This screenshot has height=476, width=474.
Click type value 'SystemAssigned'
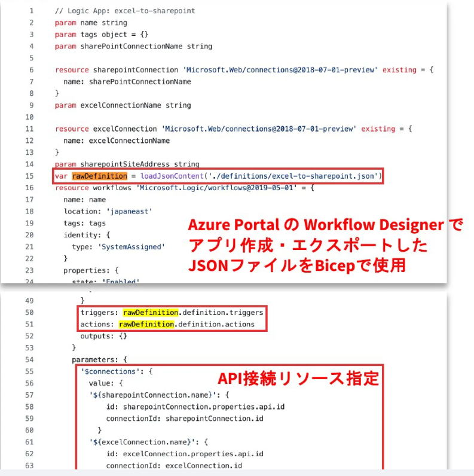click(x=131, y=247)
